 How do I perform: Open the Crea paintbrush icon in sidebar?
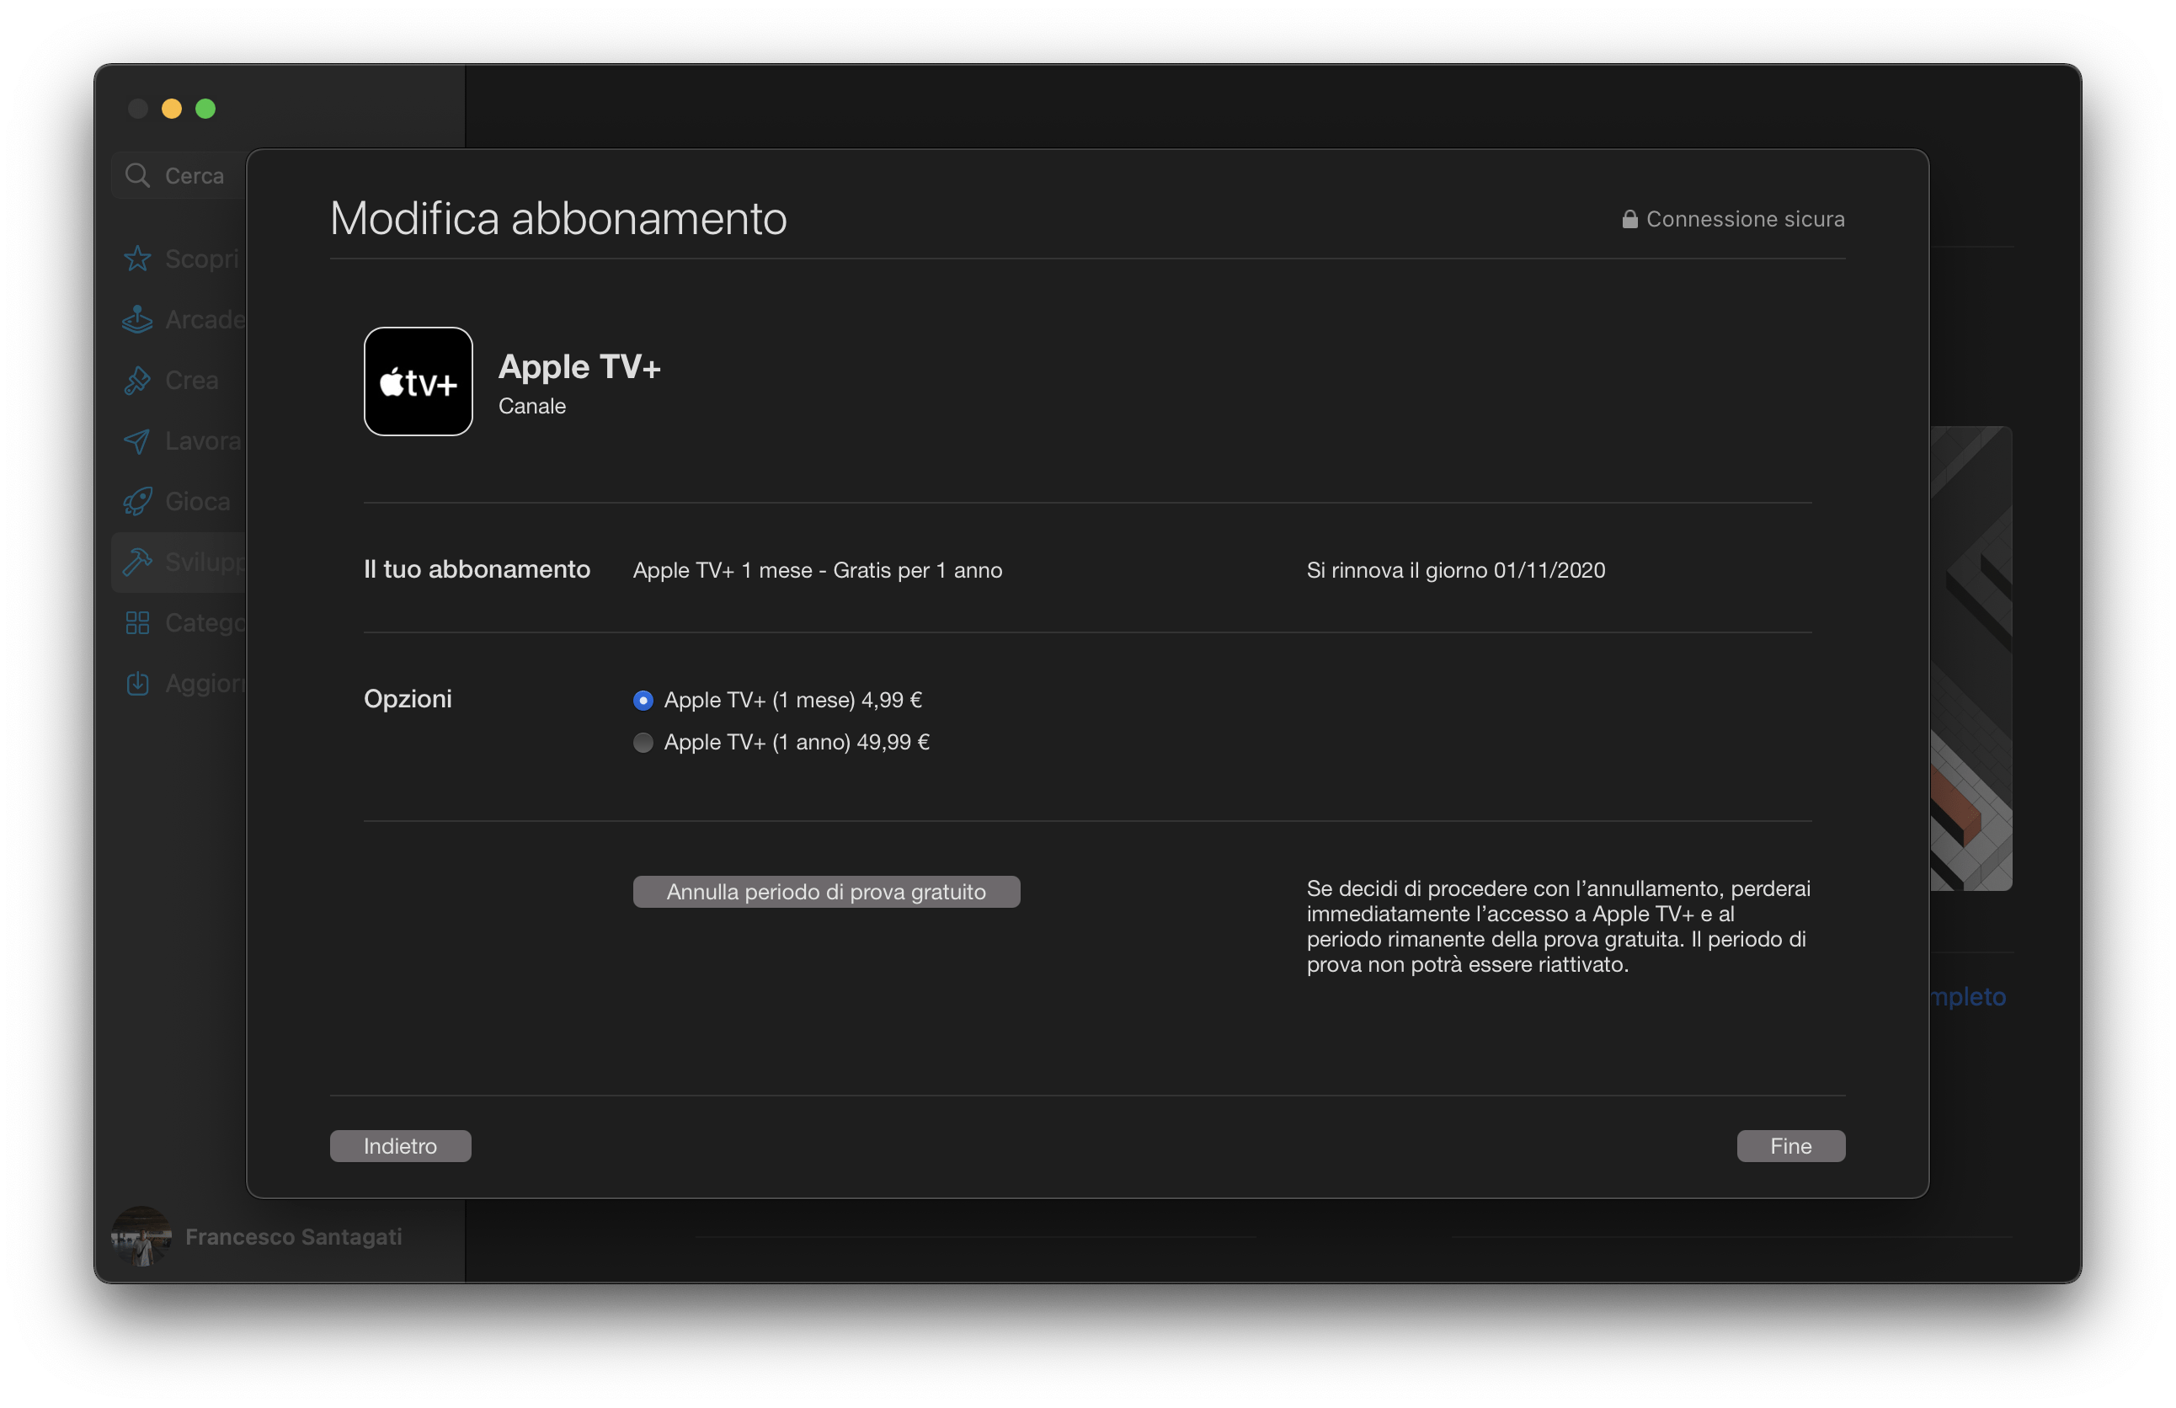tap(137, 381)
